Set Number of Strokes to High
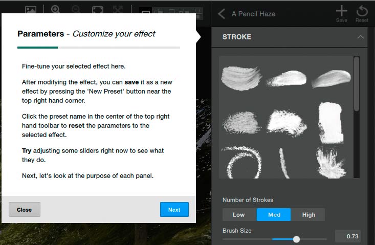 [308, 215]
